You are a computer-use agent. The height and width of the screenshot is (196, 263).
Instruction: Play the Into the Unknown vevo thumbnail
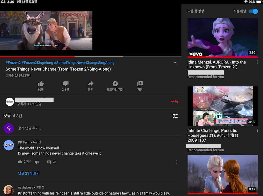coord(223,38)
